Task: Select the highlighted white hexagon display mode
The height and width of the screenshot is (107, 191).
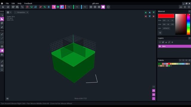Action: [103, 7]
